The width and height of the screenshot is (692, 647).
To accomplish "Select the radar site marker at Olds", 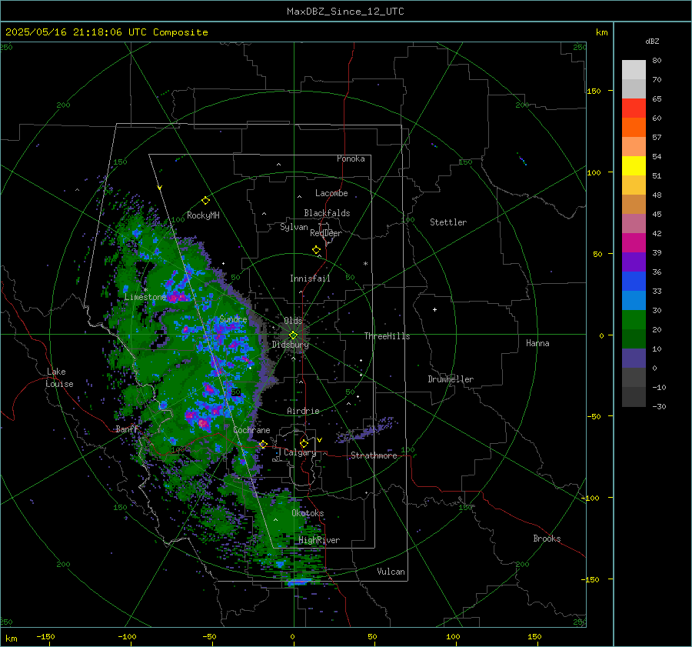I will click(293, 335).
